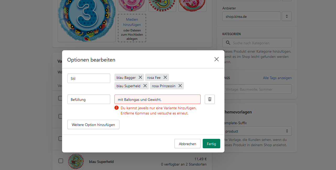The width and height of the screenshot is (336, 170).
Task: Click the search icon in Kategorien field
Action: (x=228, y=43)
